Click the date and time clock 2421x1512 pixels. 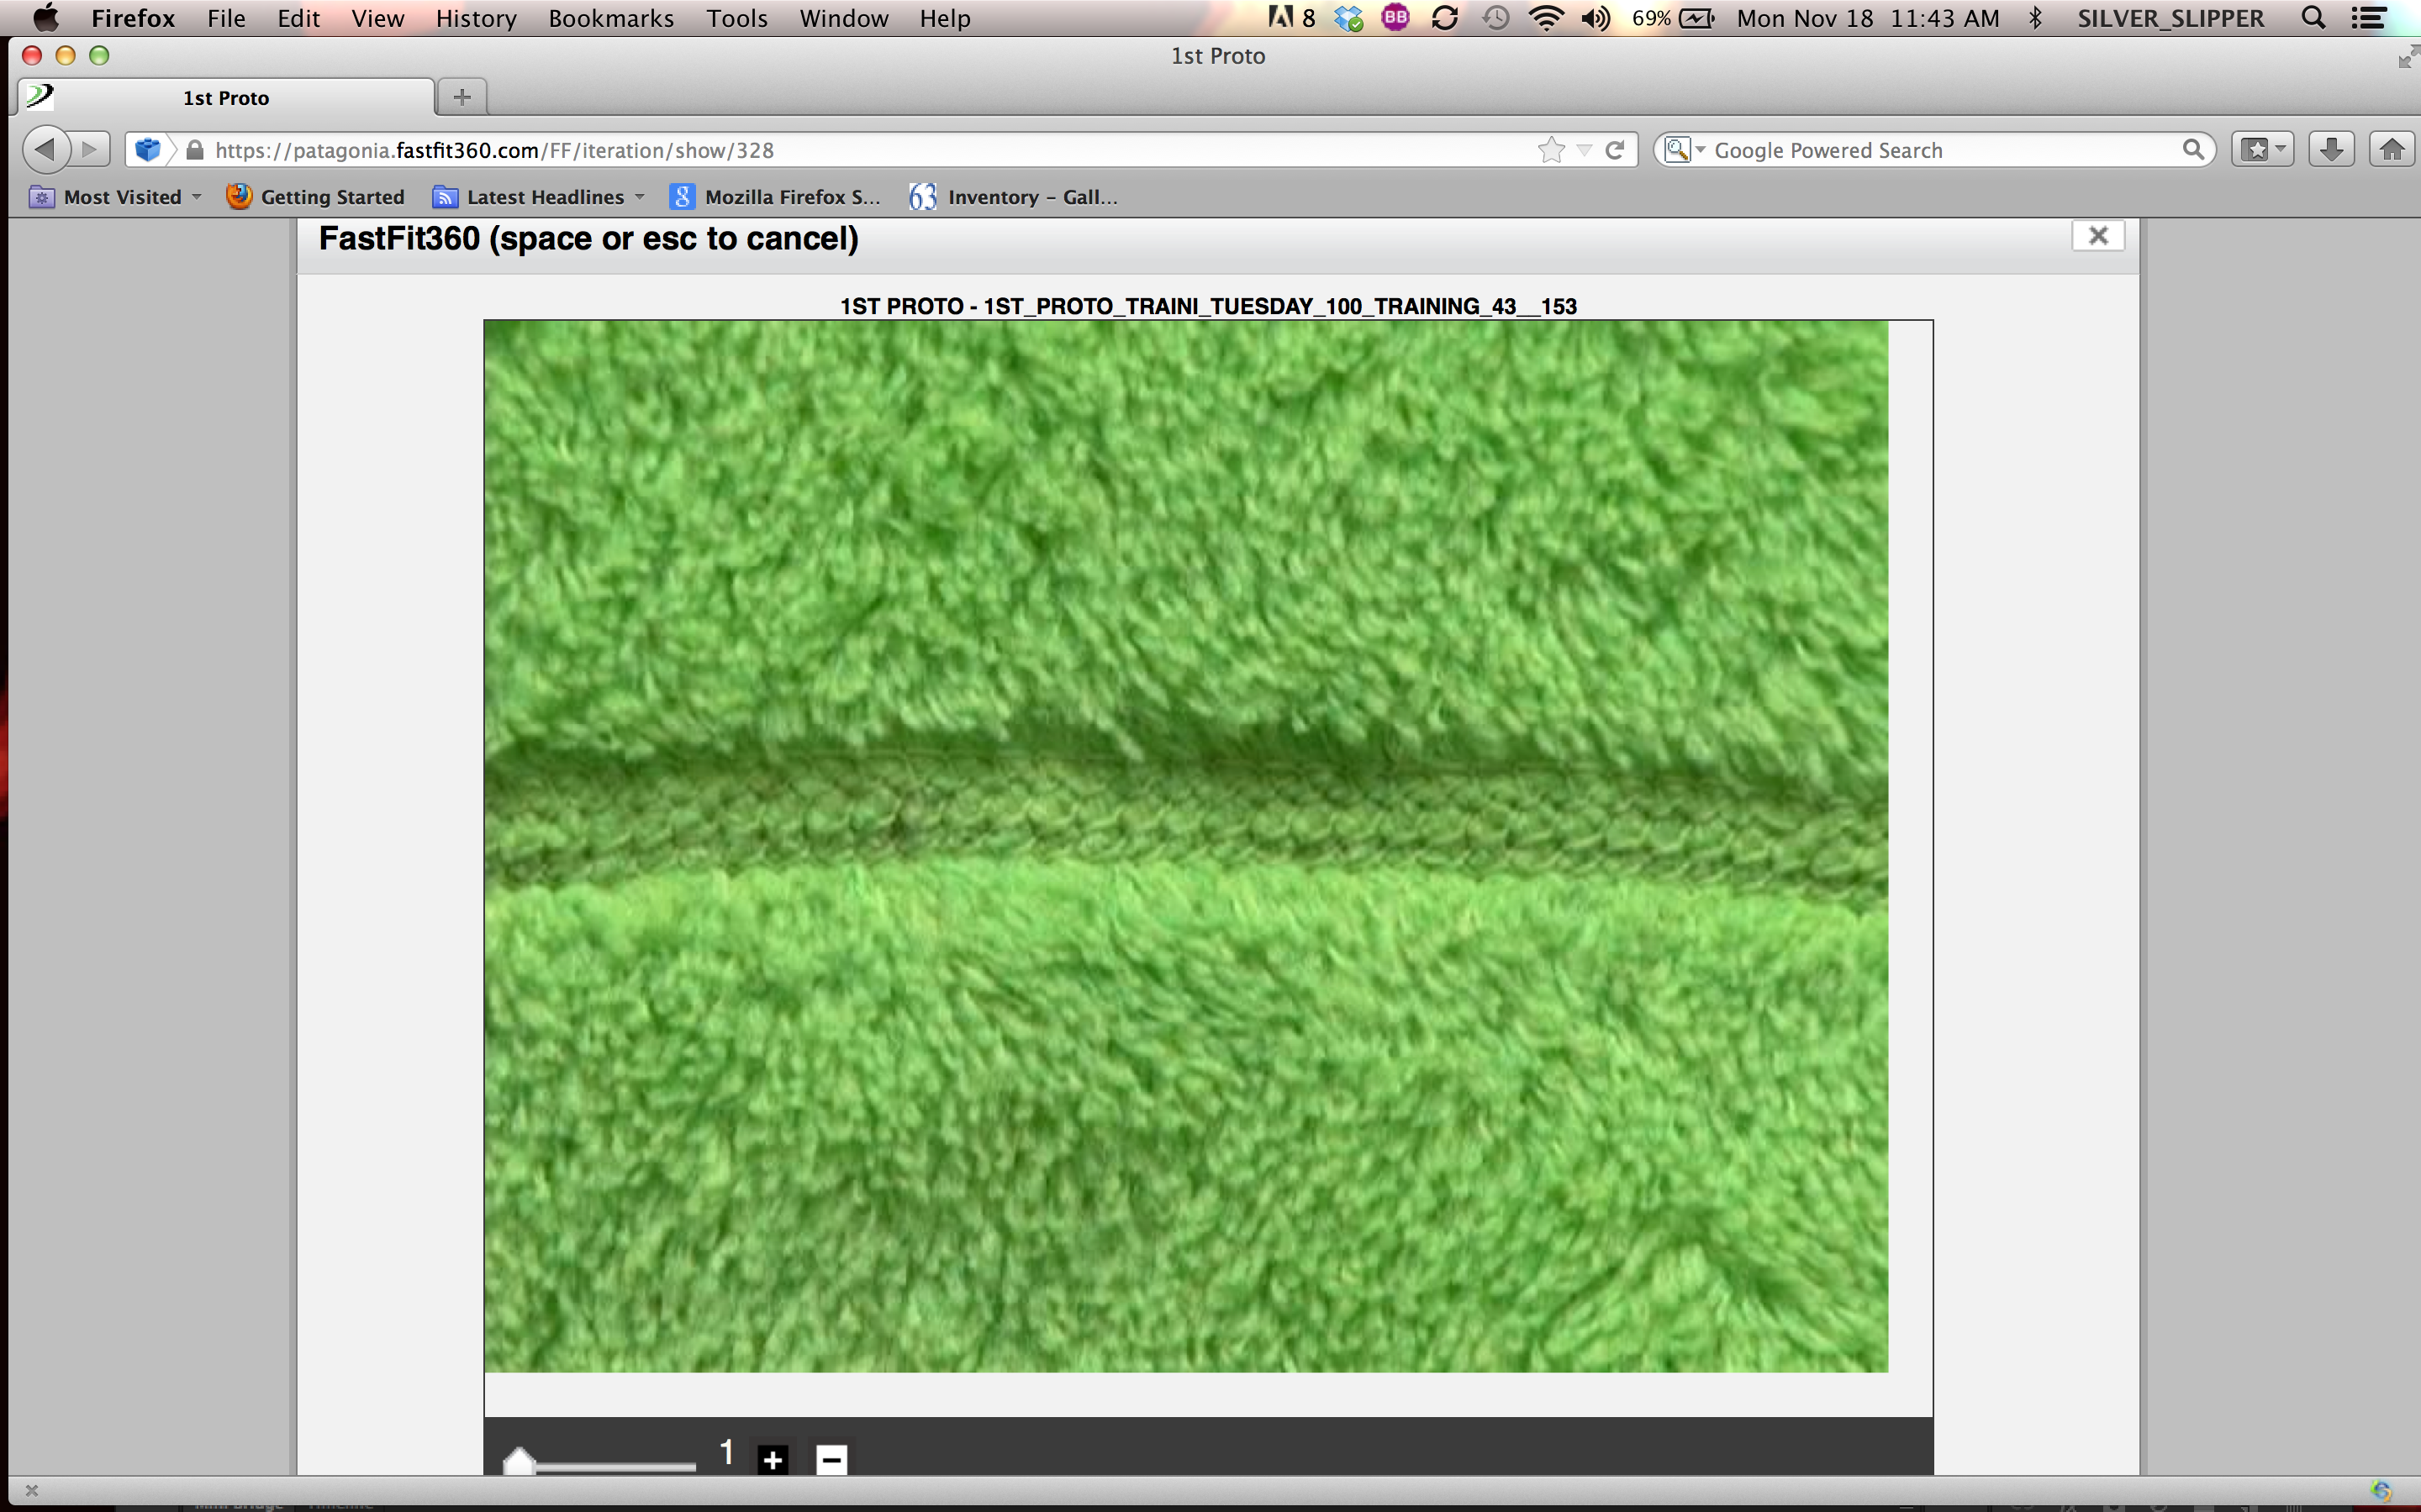pyautogui.click(x=1868, y=18)
